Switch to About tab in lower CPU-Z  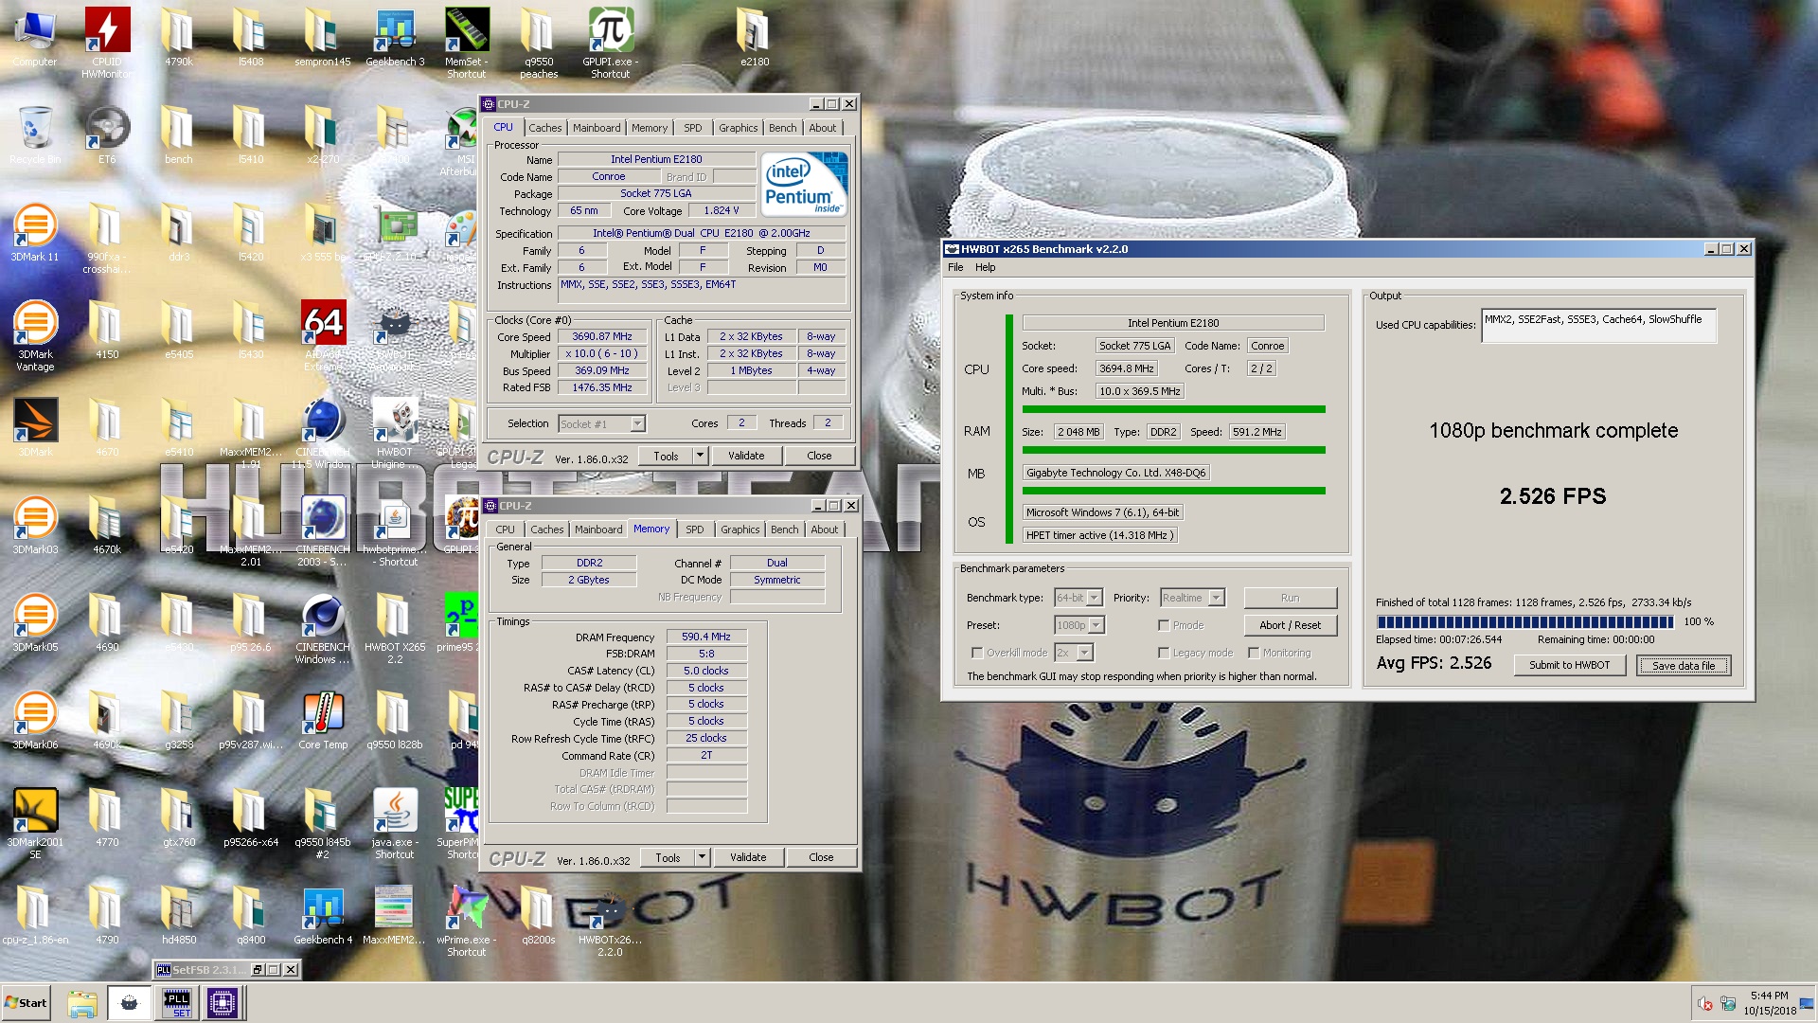click(825, 529)
